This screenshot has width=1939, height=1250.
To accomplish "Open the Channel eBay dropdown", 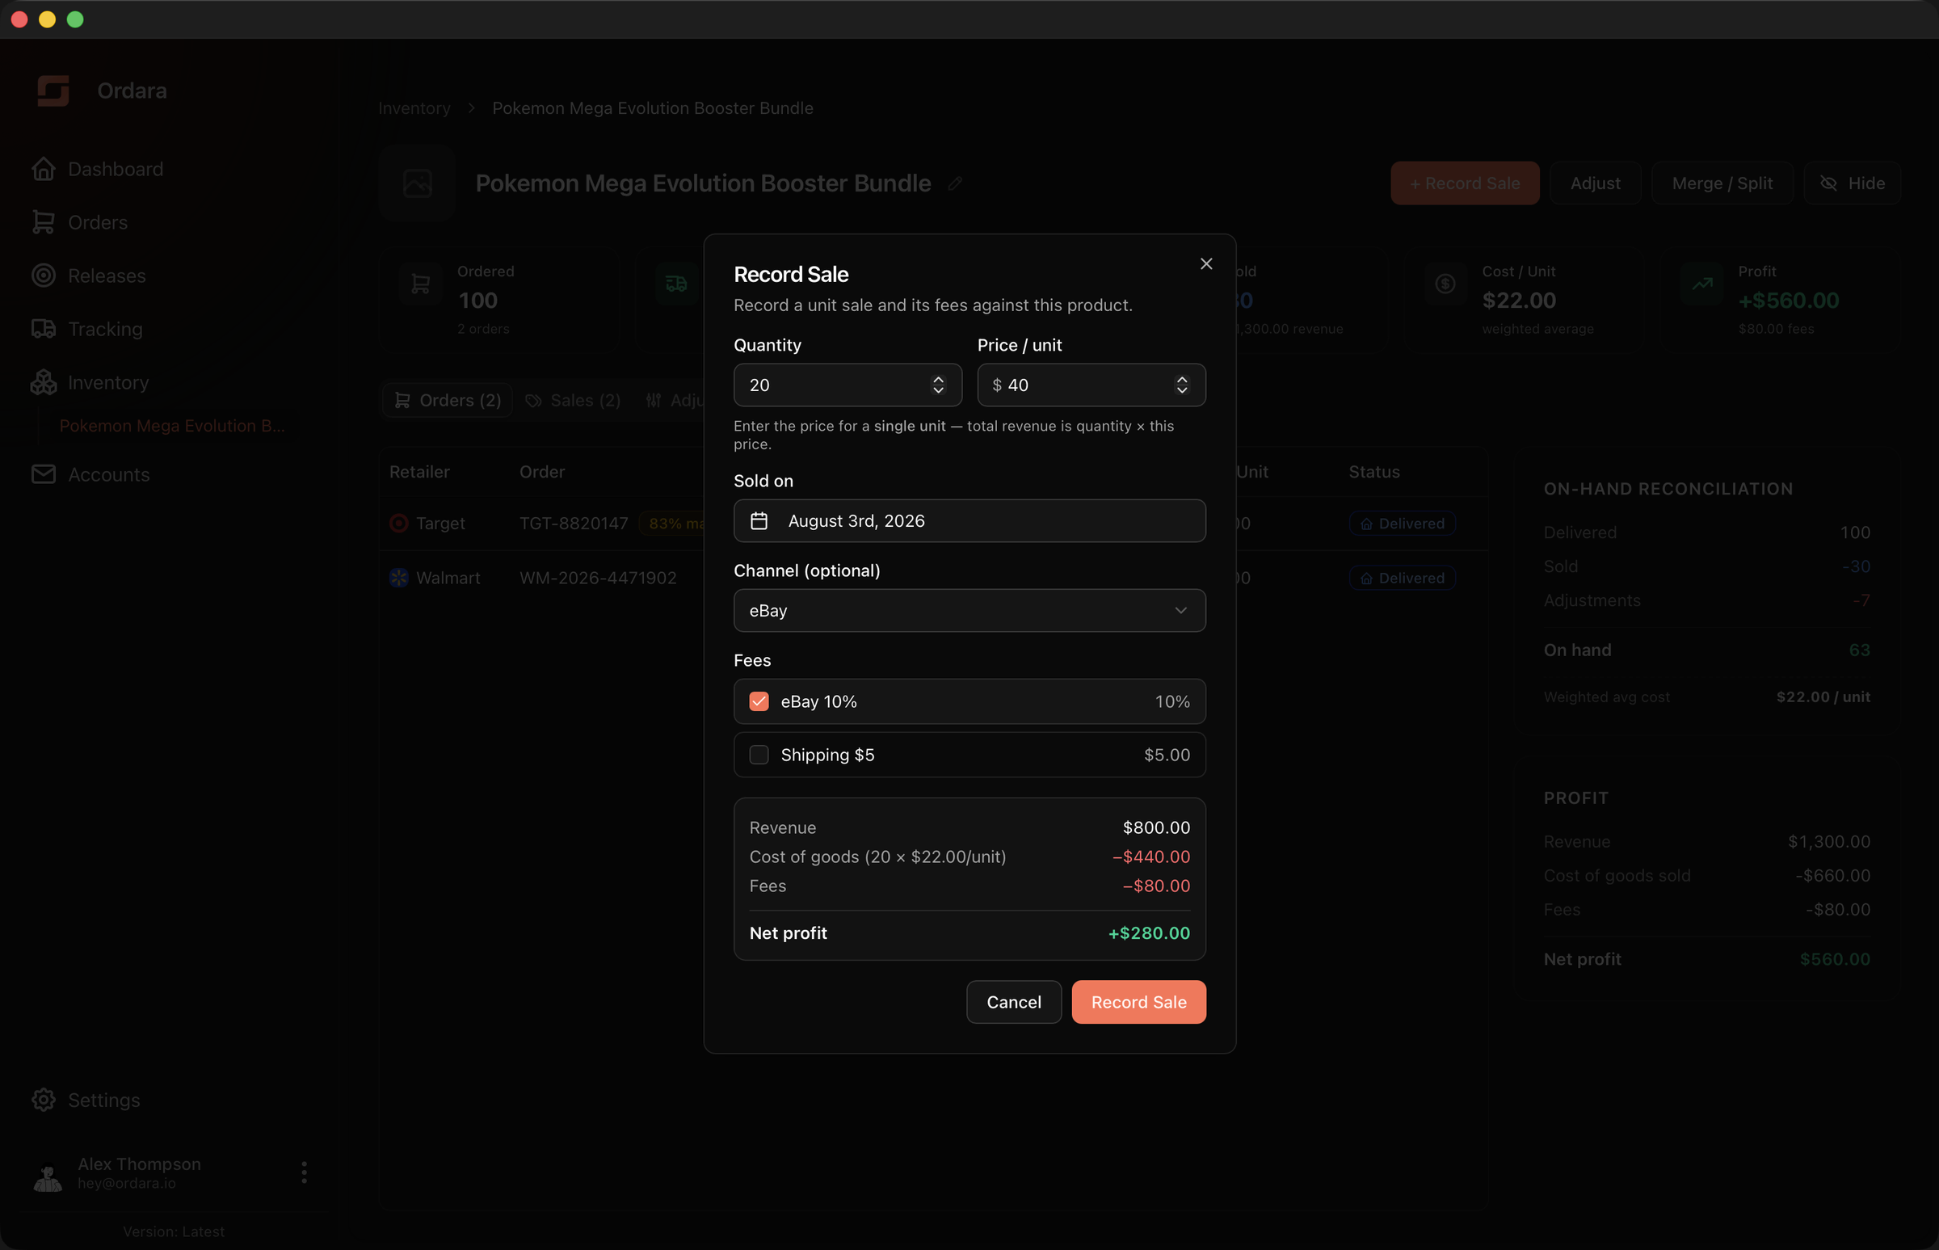I will (970, 610).
